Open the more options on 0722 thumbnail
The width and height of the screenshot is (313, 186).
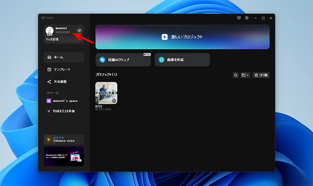[x=114, y=101]
